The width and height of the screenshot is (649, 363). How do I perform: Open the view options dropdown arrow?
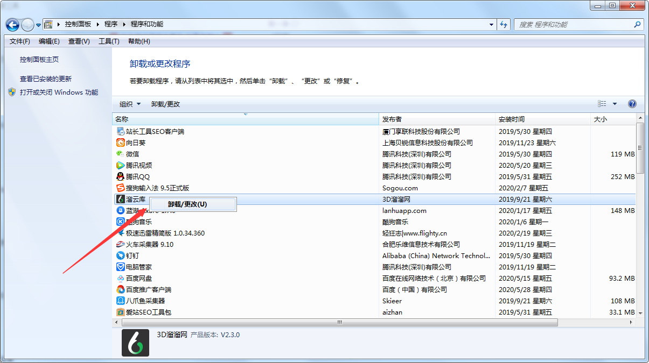[x=615, y=104]
